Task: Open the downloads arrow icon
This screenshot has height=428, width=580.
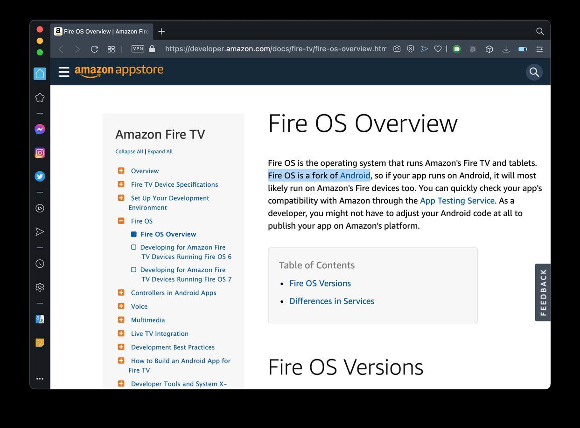Action: (x=506, y=49)
